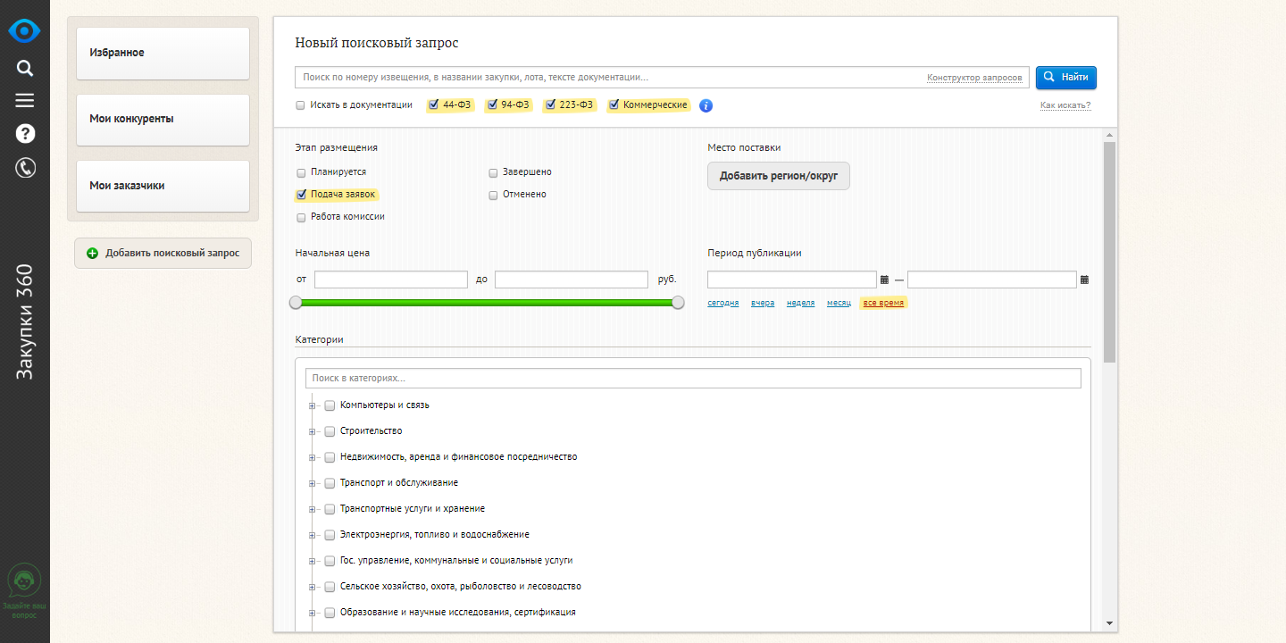
Task: Uncheck the Коммерческие checkbox
Action: pyautogui.click(x=614, y=105)
